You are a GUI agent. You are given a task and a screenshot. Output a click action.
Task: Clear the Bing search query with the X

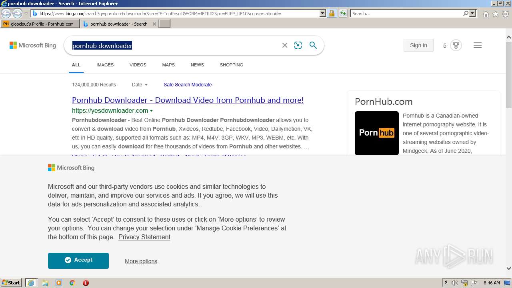click(285, 45)
